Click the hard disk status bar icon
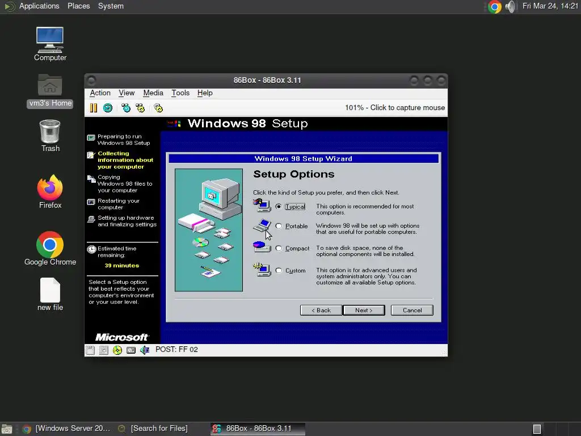The height and width of the screenshot is (436, 581). [x=131, y=350]
